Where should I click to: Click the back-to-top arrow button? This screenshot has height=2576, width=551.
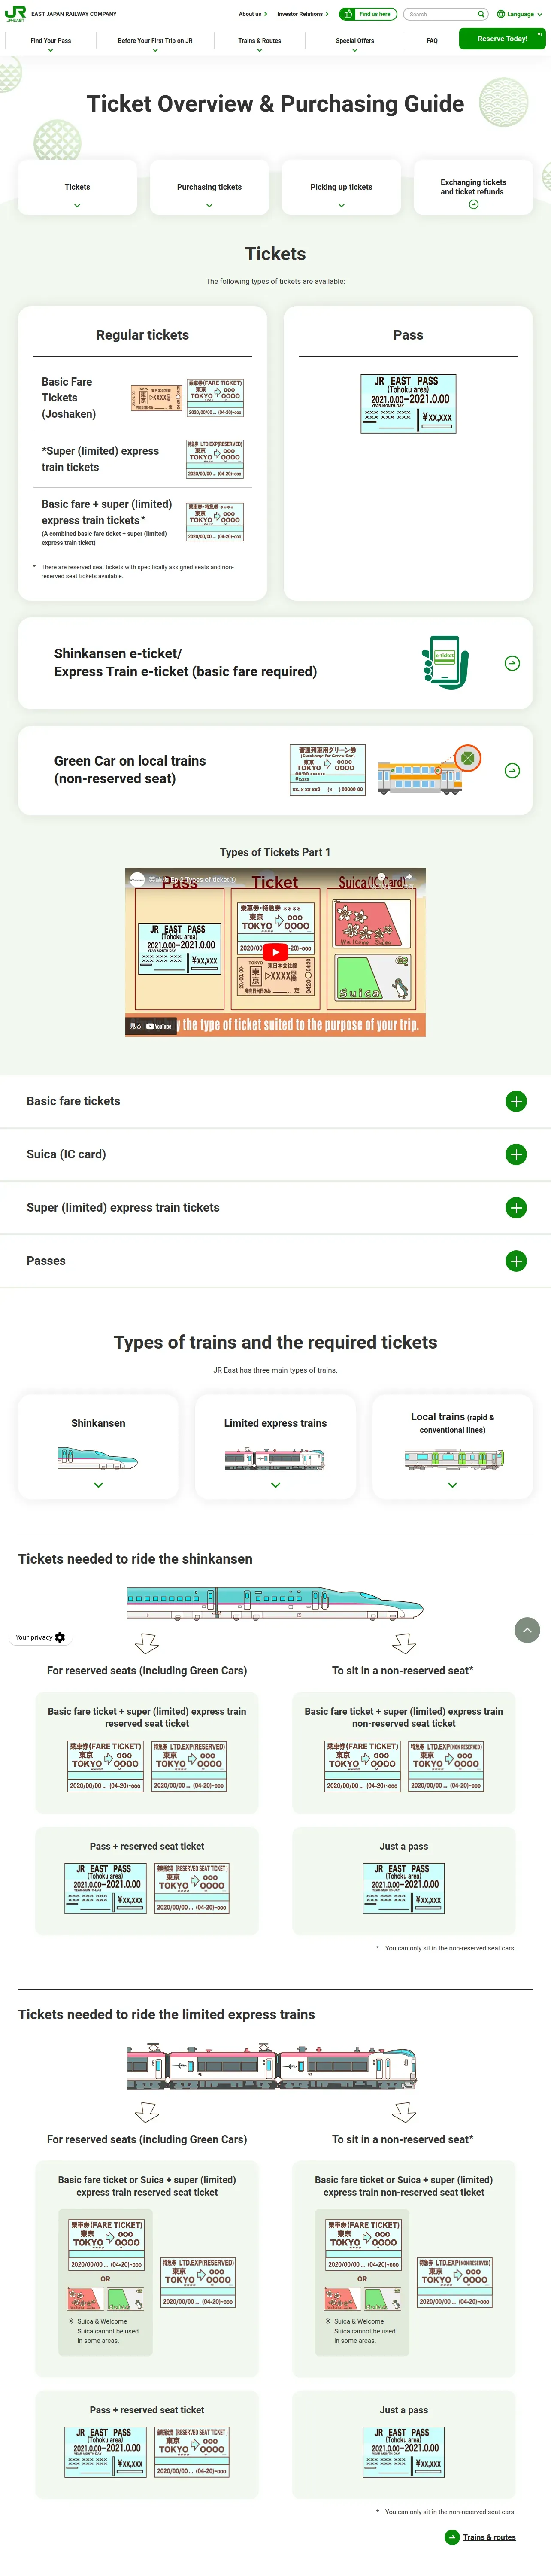[527, 1630]
